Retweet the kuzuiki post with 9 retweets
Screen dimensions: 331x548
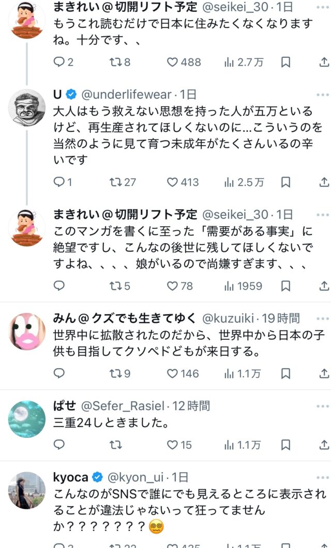tap(120, 373)
